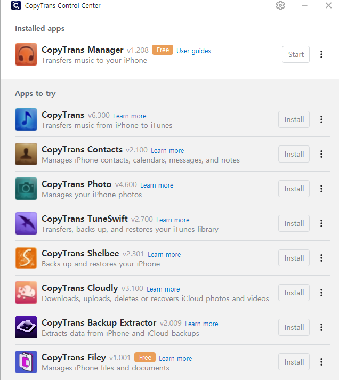Image resolution: width=339 pixels, height=380 pixels.
Task: Open Learn more for CopyTrans Filey
Action: tap(175, 359)
